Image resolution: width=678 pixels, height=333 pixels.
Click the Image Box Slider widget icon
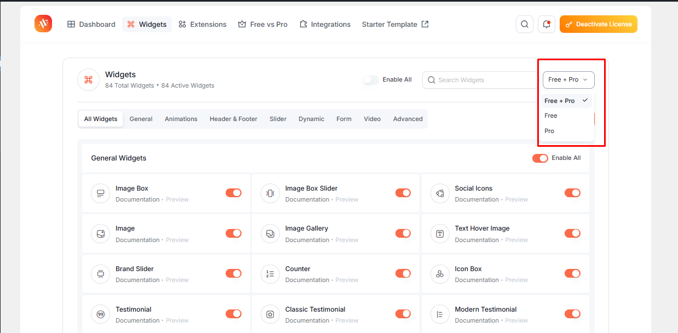point(270,193)
